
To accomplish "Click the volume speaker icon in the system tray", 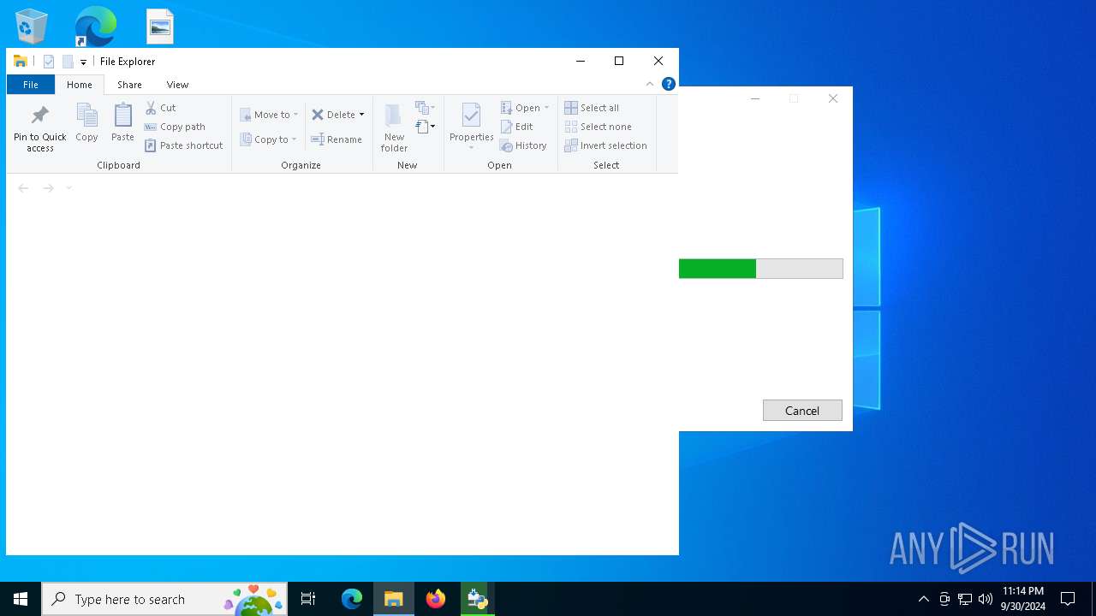I will point(986,599).
